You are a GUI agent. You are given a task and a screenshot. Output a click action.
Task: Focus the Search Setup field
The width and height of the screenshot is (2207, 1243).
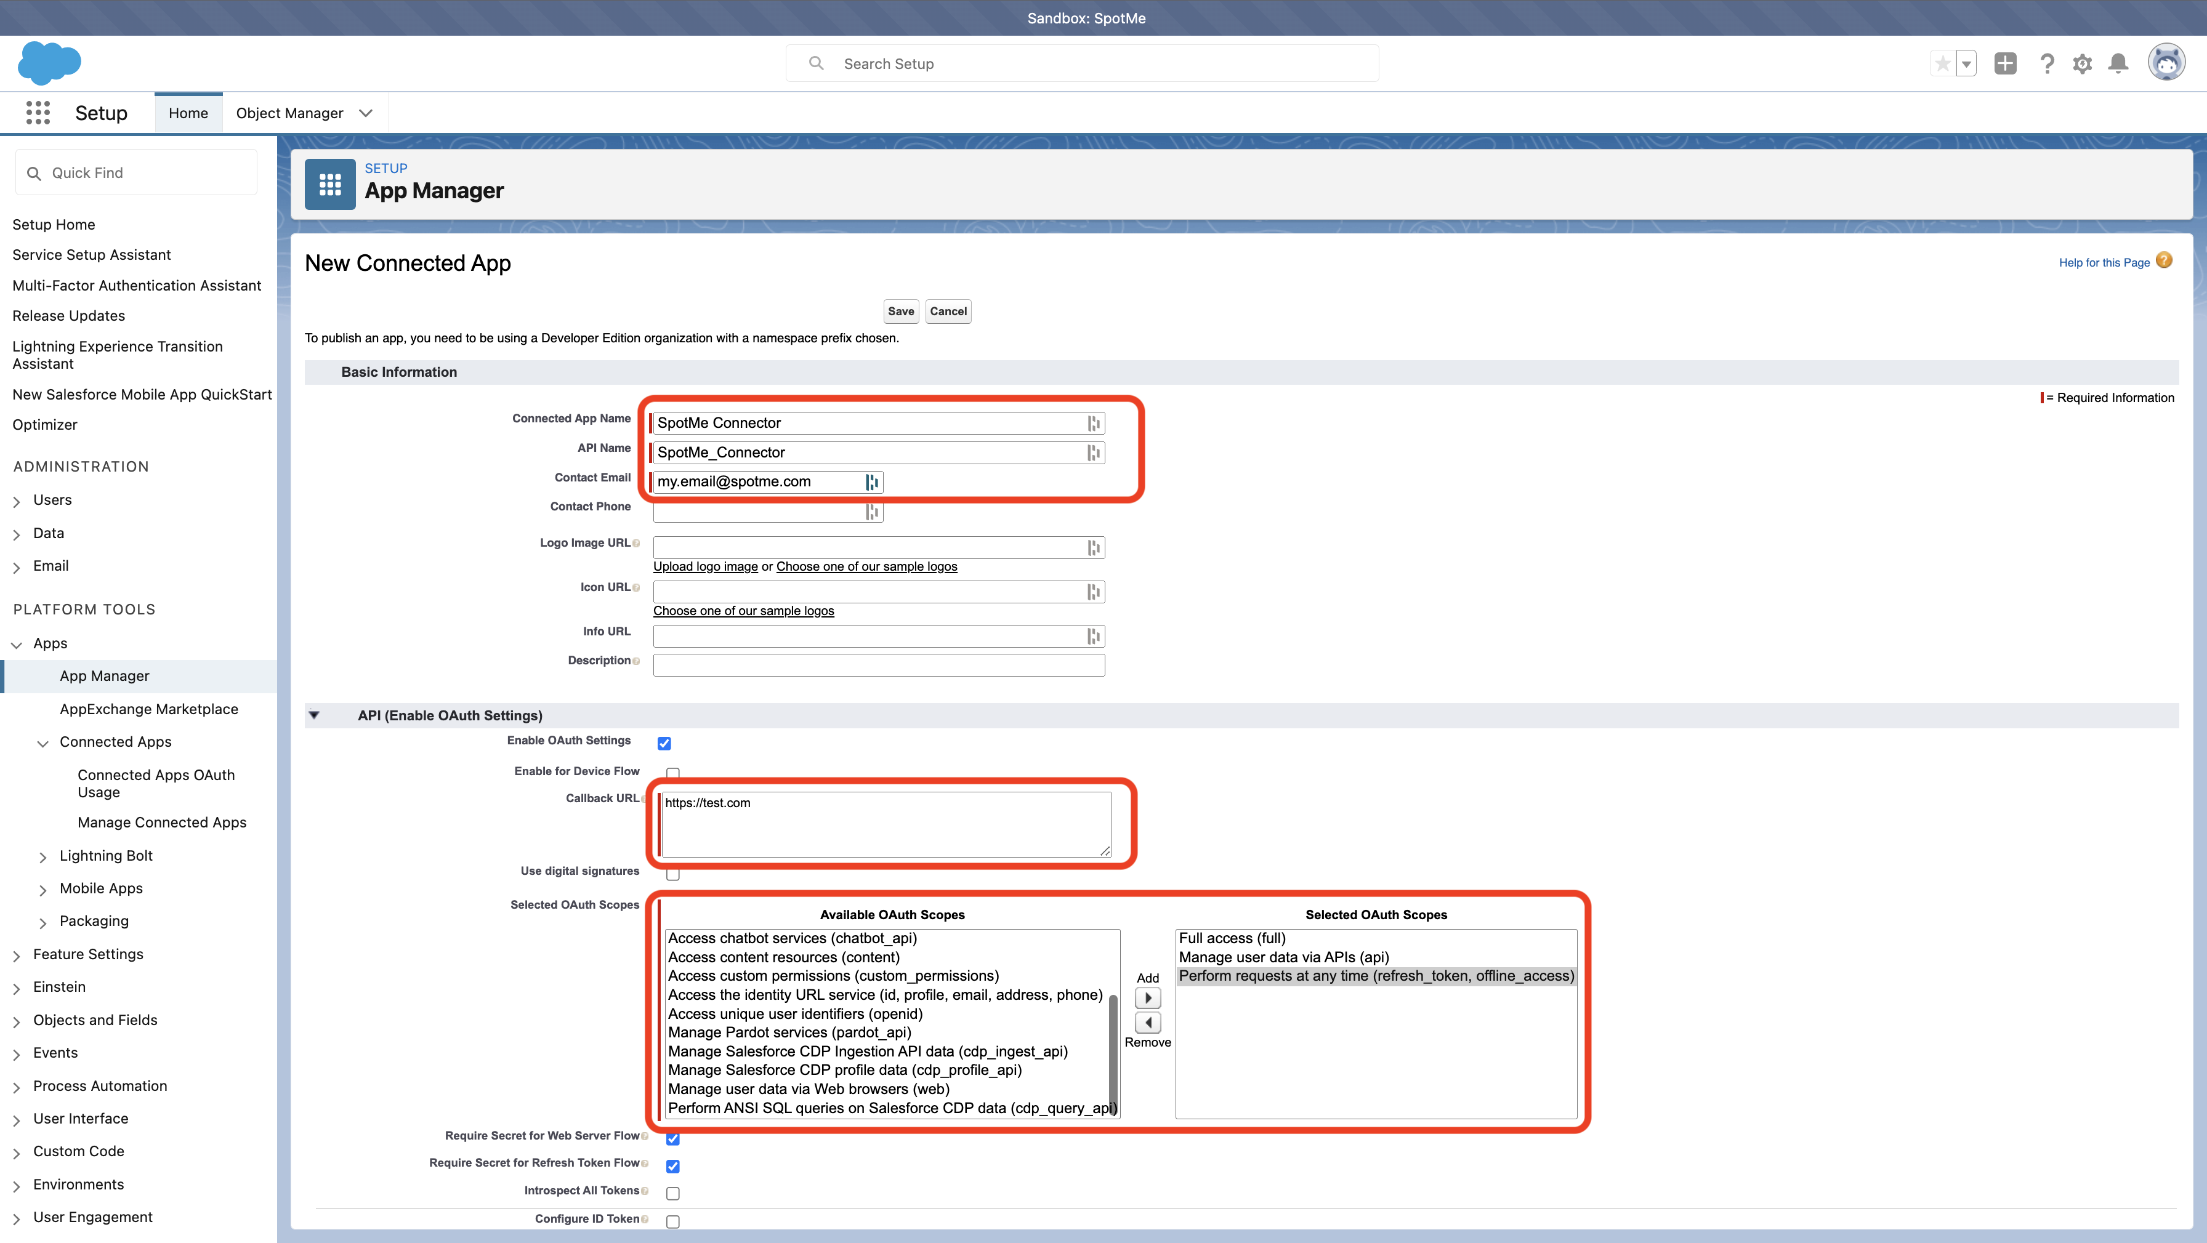1082,63
